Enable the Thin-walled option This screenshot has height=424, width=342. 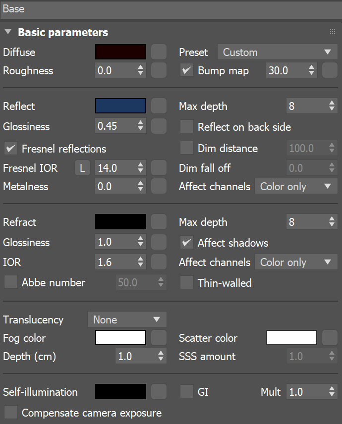tap(187, 282)
